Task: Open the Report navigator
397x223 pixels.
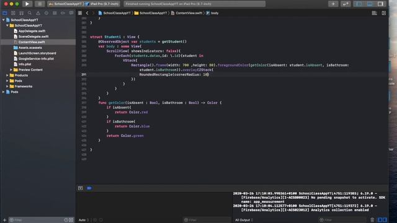Action: pyautogui.click(x=71, y=13)
